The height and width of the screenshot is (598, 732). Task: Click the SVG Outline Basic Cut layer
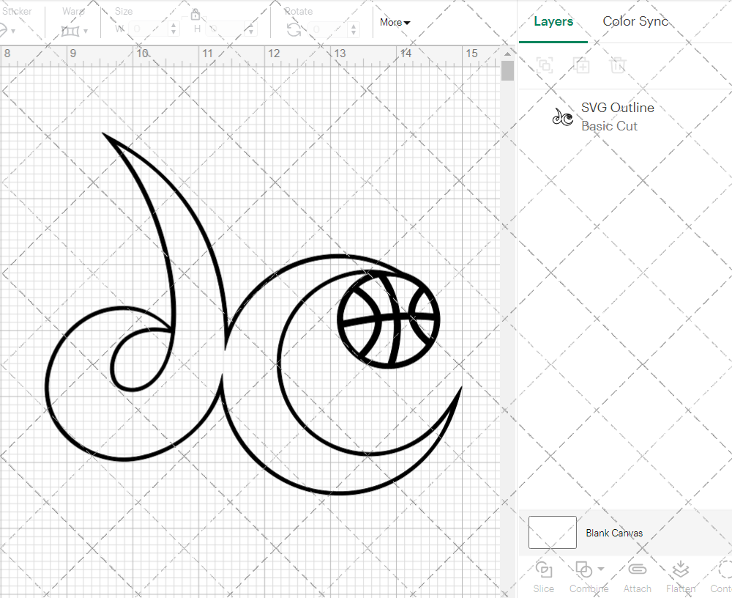[x=617, y=116]
